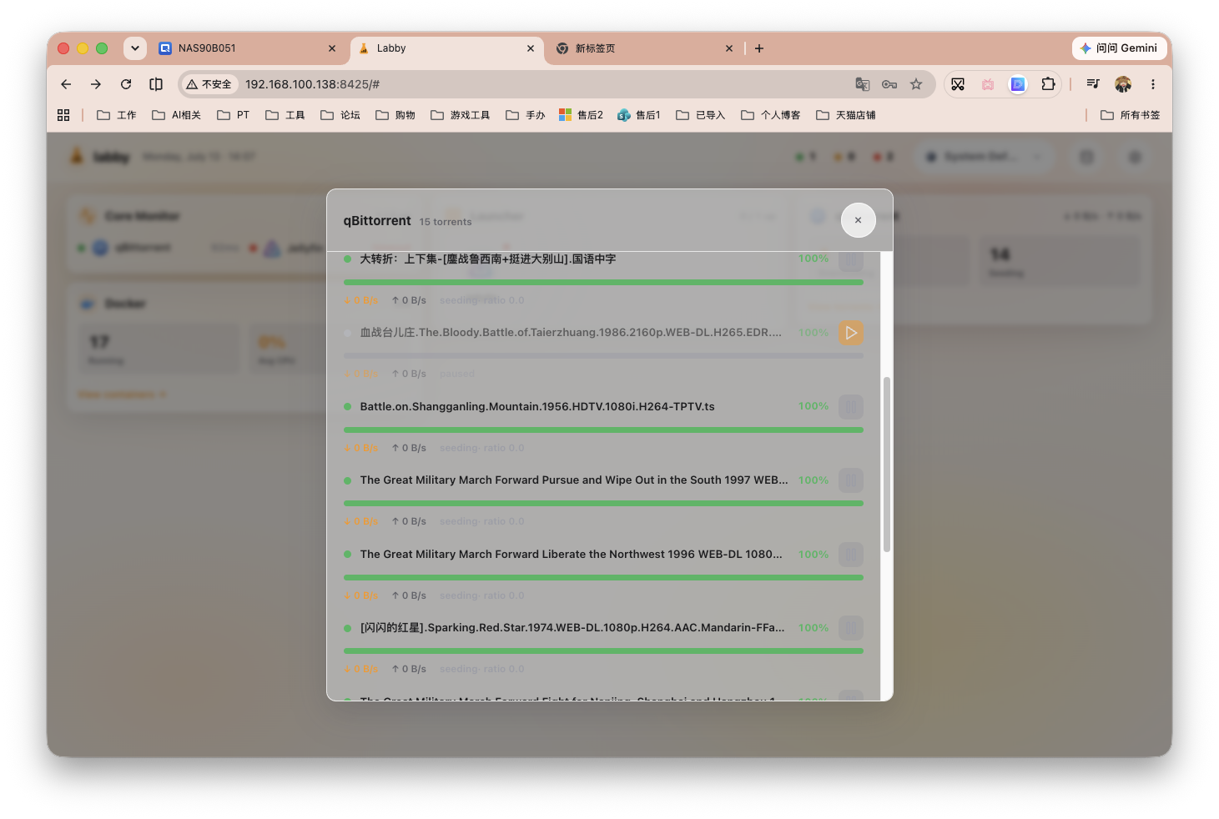1219x819 pixels.
Task: Select the Battle.on.Shangganling.Mountain.1956 torrent name
Action: tap(537, 407)
